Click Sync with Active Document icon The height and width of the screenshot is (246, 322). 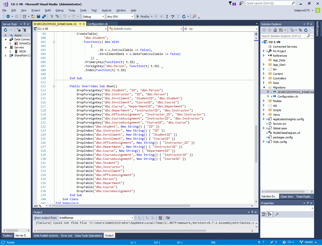click(x=300, y=30)
